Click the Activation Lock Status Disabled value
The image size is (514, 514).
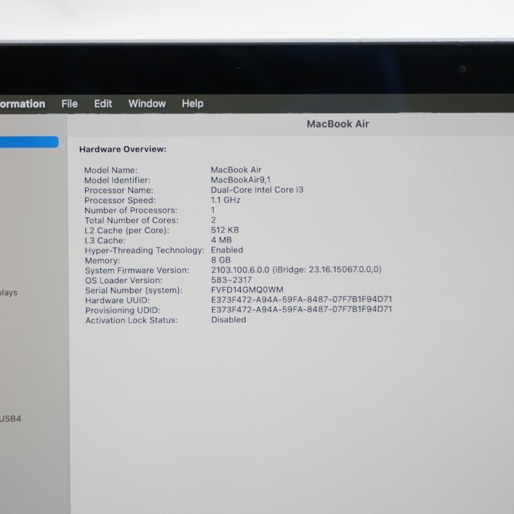(x=229, y=320)
